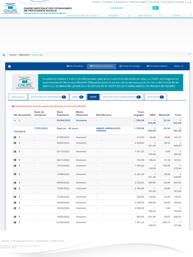193x257 pixels.
Task: Expand details for 12/08/2022 payment row
Action: coord(15,174)
